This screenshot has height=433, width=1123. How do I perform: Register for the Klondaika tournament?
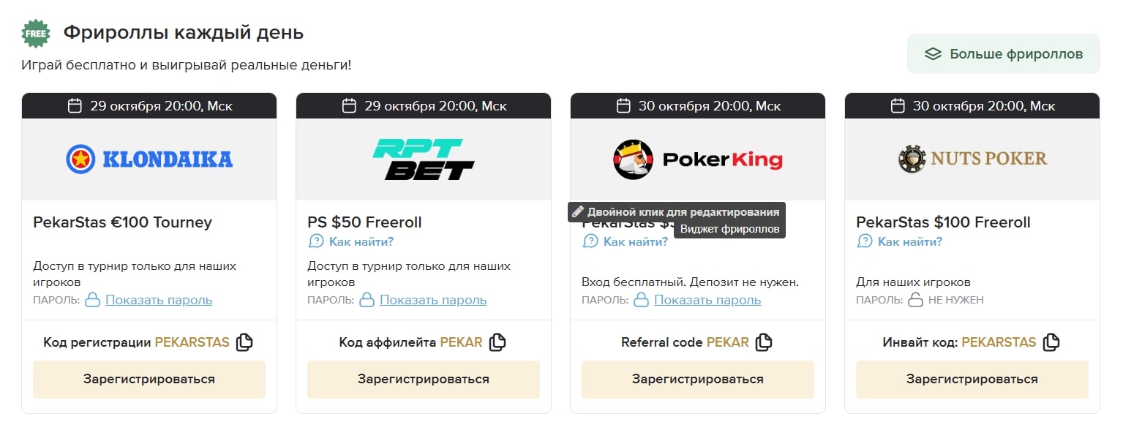149,379
